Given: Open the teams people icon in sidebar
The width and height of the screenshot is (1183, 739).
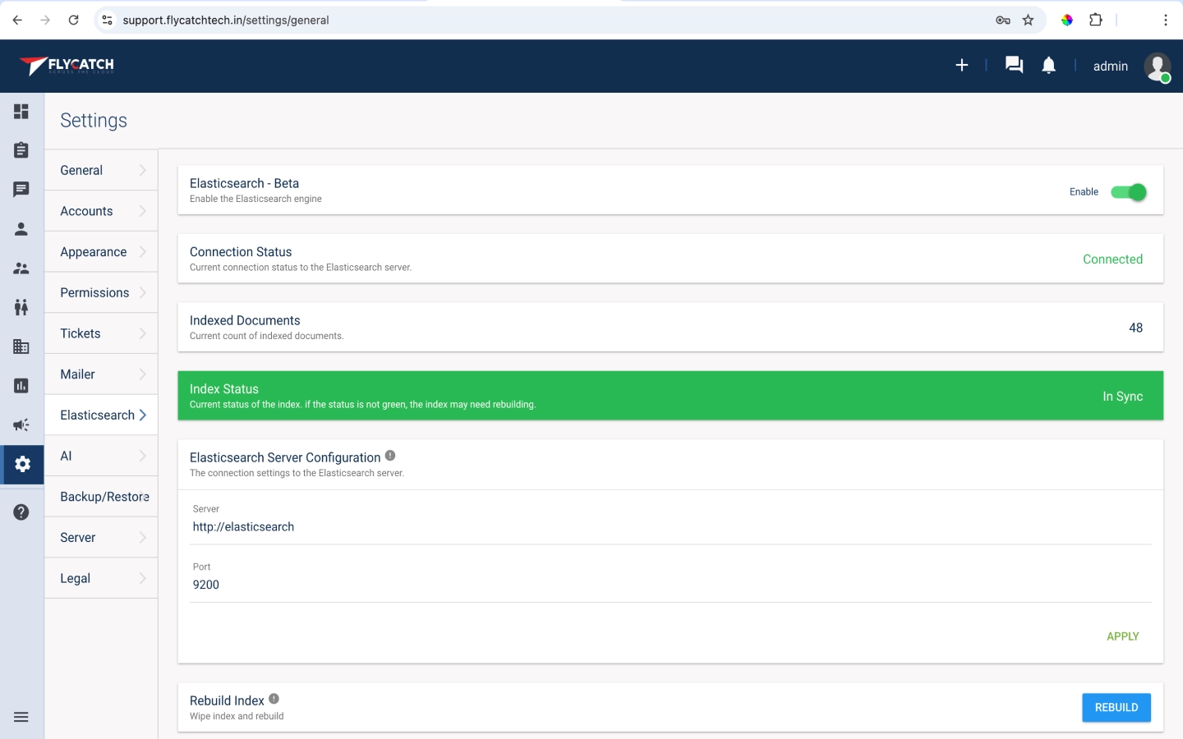Looking at the screenshot, I should click(21, 307).
